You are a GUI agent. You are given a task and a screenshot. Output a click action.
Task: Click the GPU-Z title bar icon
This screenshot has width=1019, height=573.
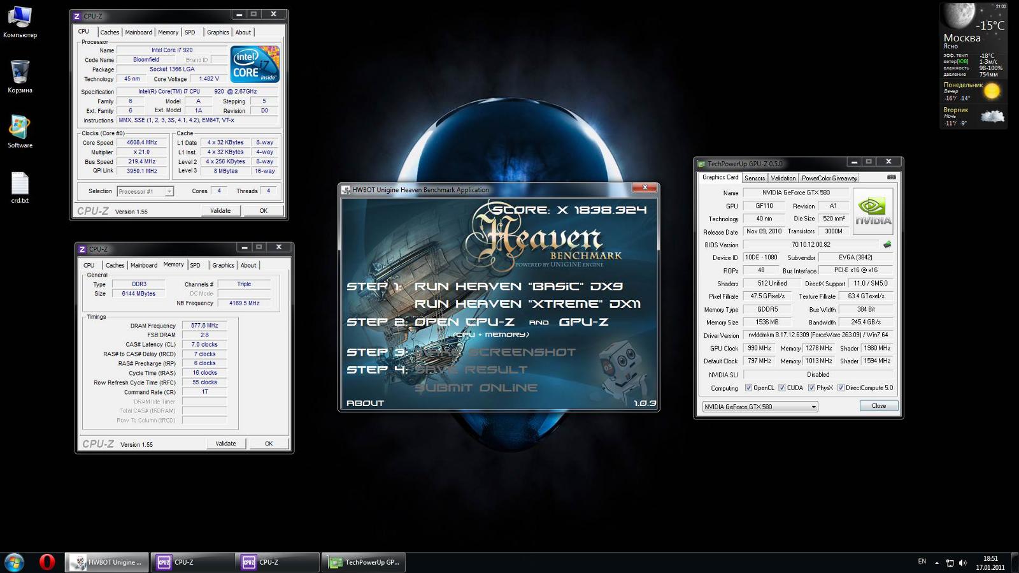701,164
